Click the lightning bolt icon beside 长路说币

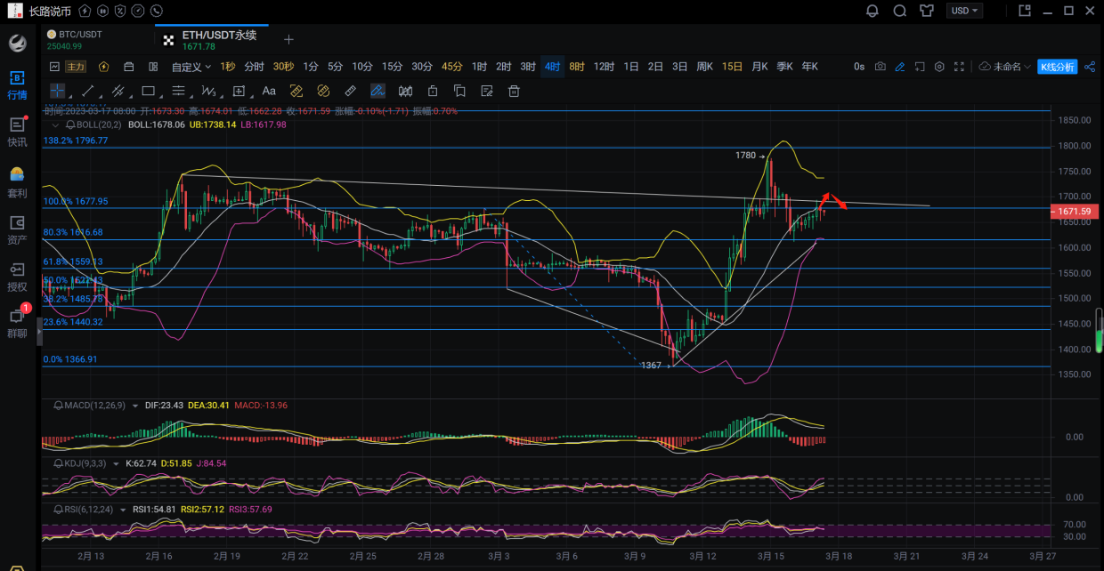tap(85, 12)
